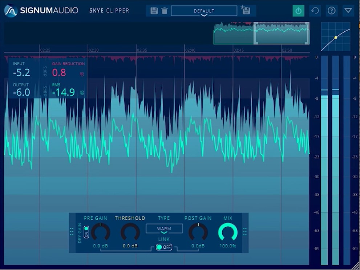Expand the downward triangle settings menu
Image resolution: width=360 pixels, height=270 pixels.
[x=348, y=11]
